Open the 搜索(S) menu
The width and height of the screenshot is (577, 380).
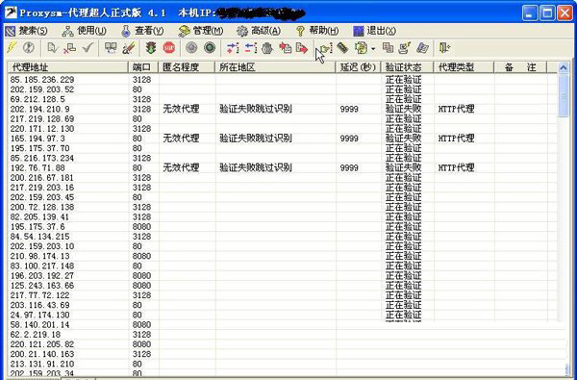[x=27, y=31]
